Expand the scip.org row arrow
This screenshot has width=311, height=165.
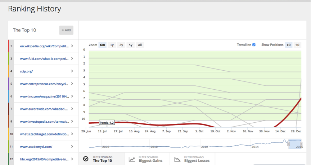pos(72,71)
